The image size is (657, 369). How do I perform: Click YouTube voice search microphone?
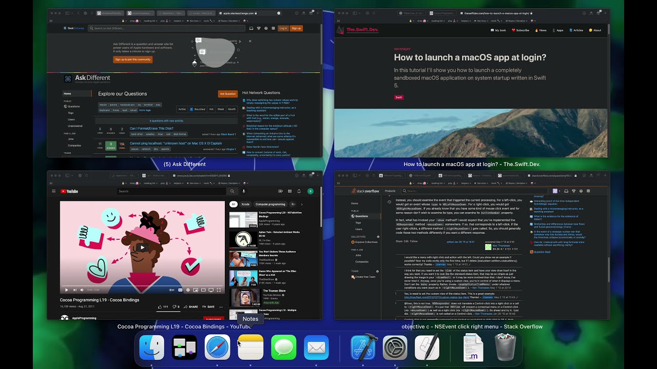244,191
